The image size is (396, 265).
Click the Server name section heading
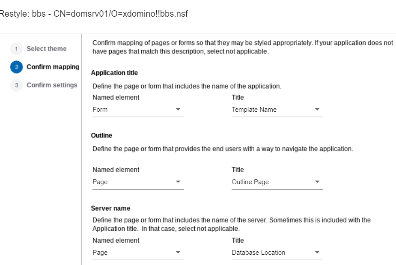click(110, 208)
